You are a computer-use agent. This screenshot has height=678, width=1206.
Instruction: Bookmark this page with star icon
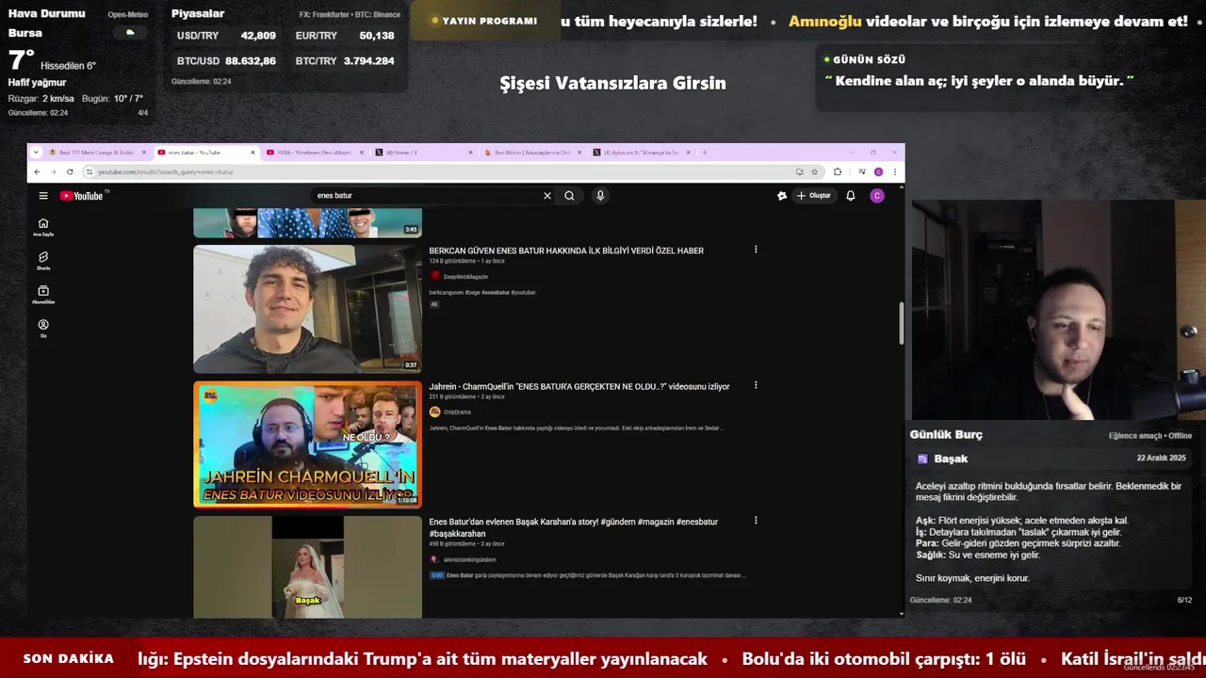[x=814, y=171]
